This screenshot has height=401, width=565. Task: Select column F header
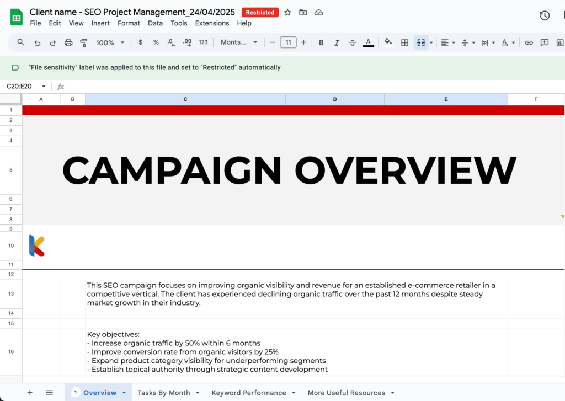(x=536, y=99)
